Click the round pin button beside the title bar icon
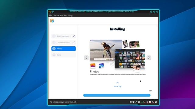Screen dimensions: 195x109 click(x=53, y=12)
